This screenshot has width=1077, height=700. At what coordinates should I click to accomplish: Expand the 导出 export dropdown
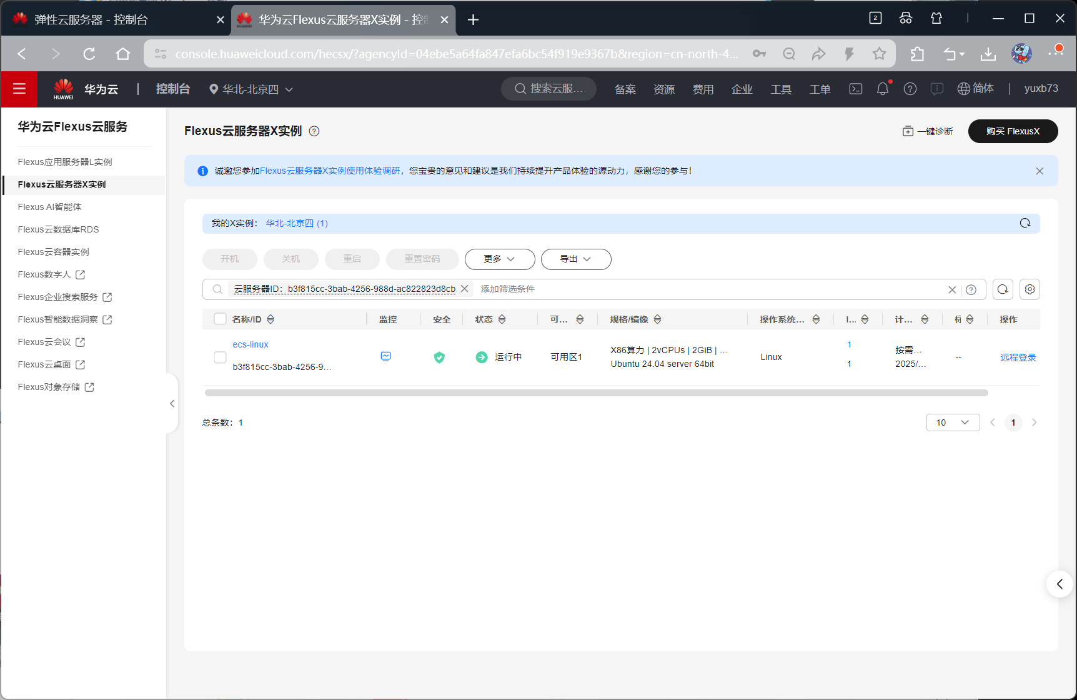576,259
